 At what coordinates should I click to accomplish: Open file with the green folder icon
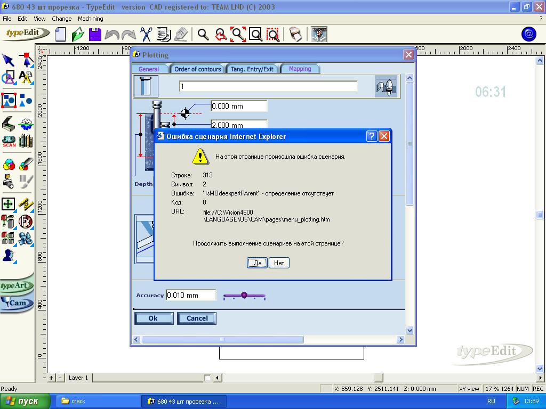tap(78, 35)
